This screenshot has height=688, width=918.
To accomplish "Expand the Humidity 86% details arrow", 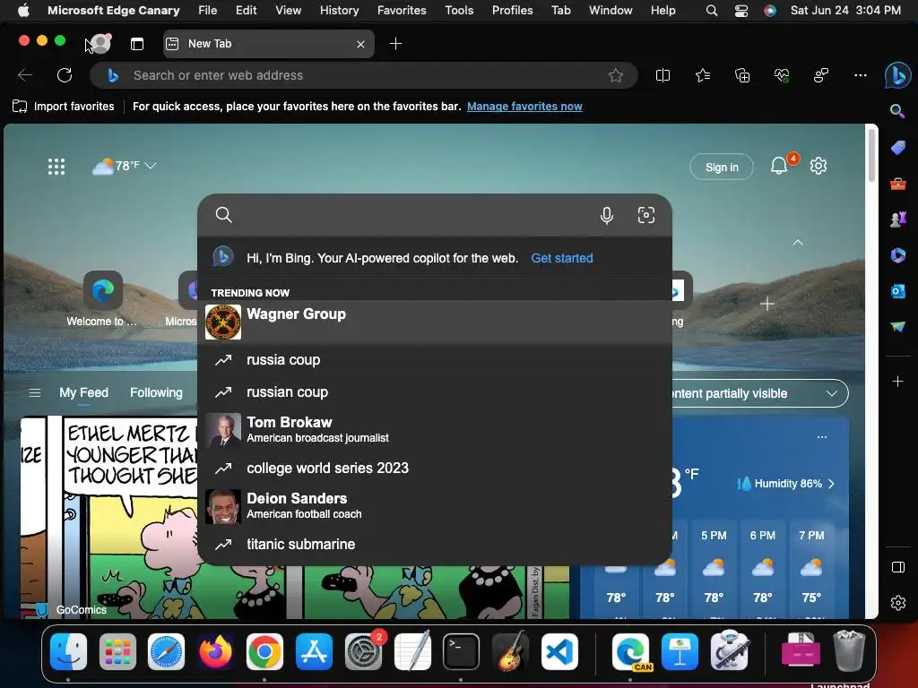I will (831, 484).
